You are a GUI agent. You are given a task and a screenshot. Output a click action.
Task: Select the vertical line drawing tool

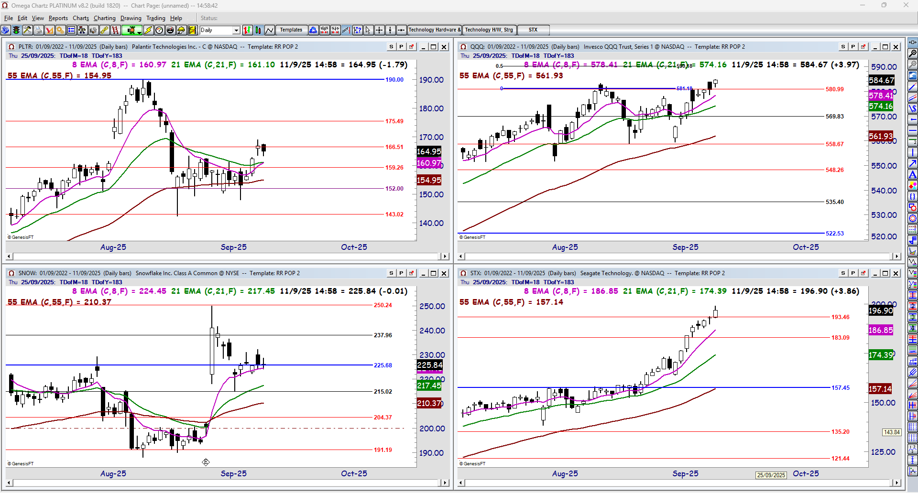pyautogui.click(x=913, y=152)
